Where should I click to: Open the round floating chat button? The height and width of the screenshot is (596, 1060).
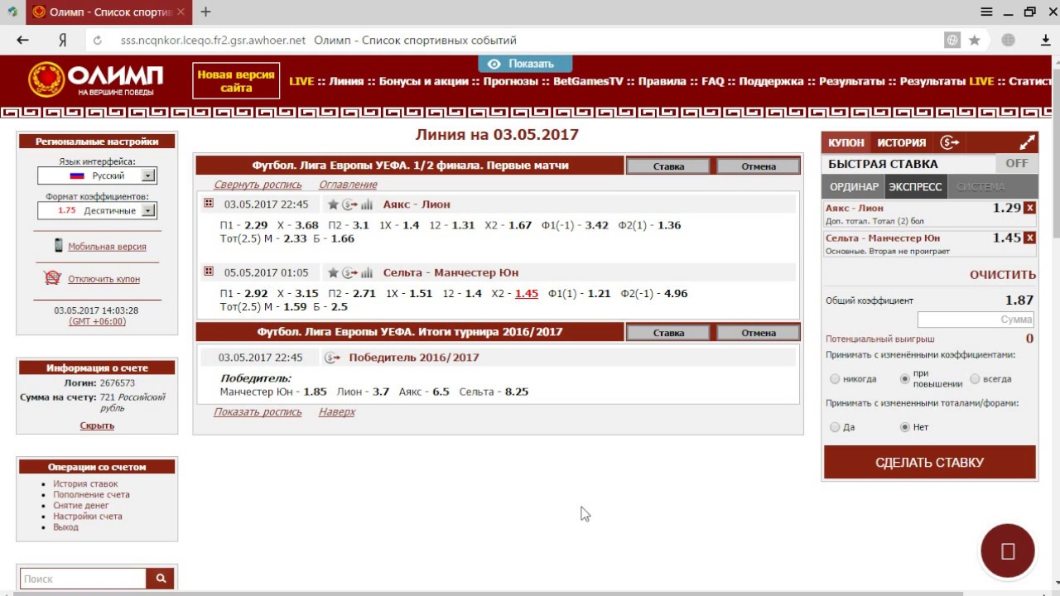1007,550
